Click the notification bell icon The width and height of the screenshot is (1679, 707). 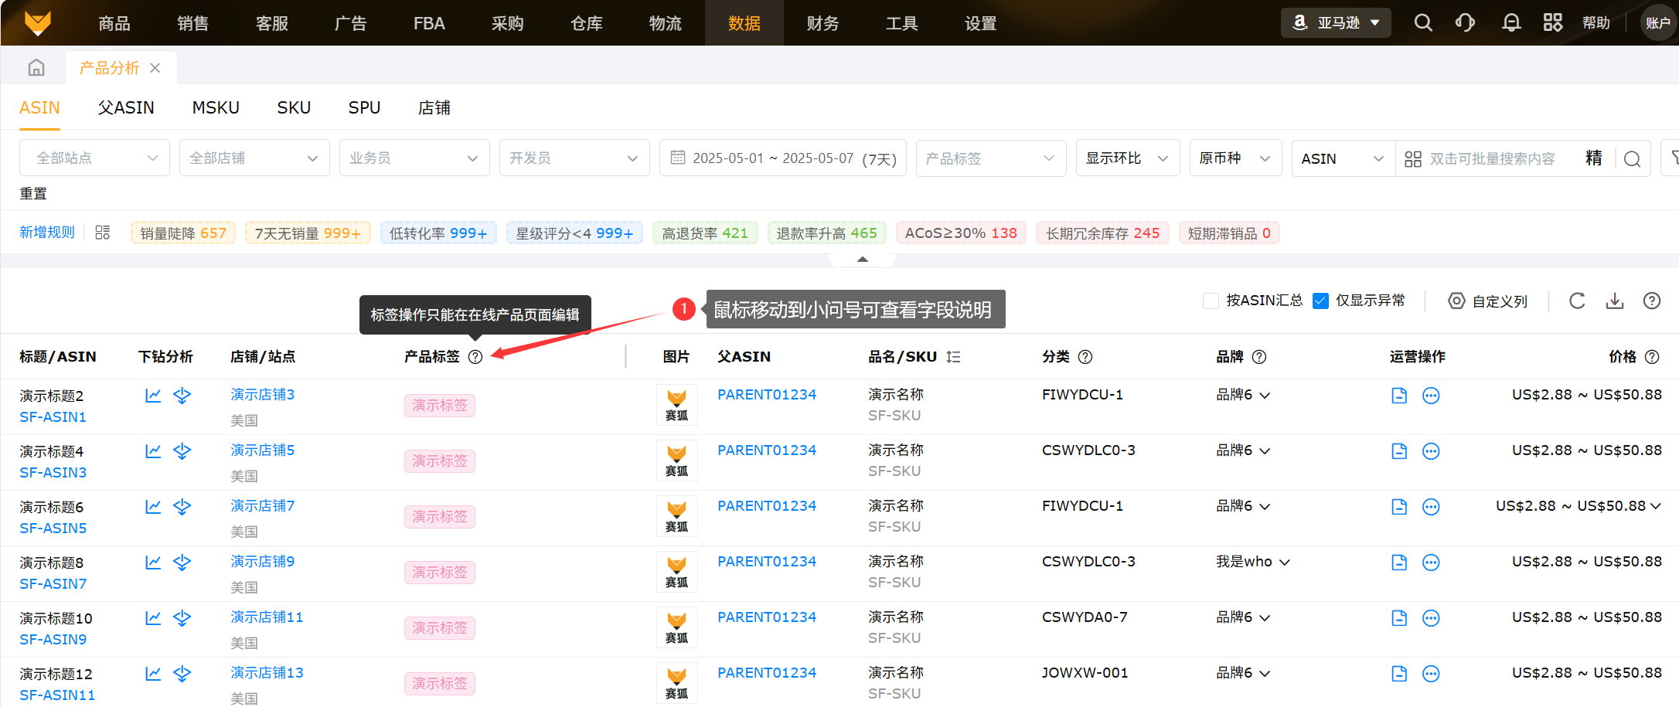click(x=1510, y=23)
